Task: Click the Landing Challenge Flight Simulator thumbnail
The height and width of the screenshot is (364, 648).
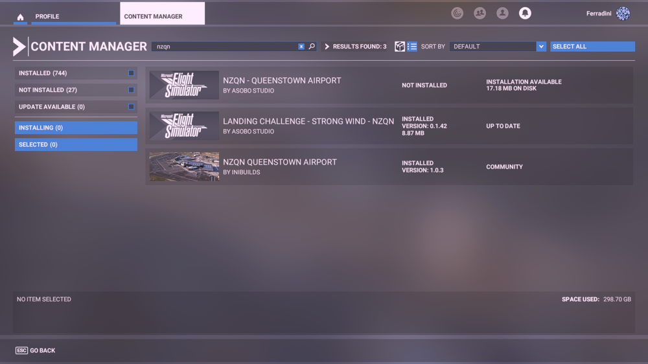Action: pyautogui.click(x=184, y=126)
